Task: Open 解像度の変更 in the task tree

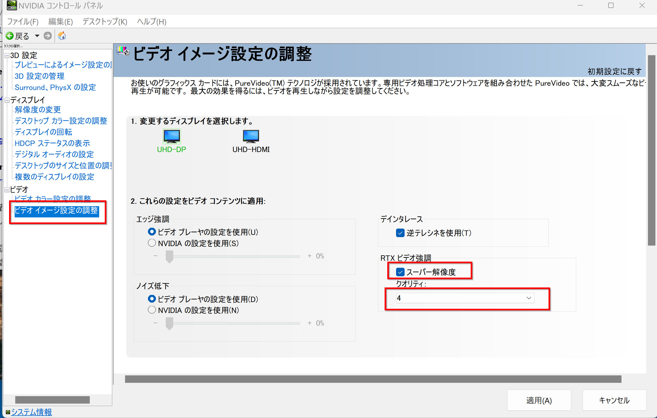Action: click(x=38, y=109)
